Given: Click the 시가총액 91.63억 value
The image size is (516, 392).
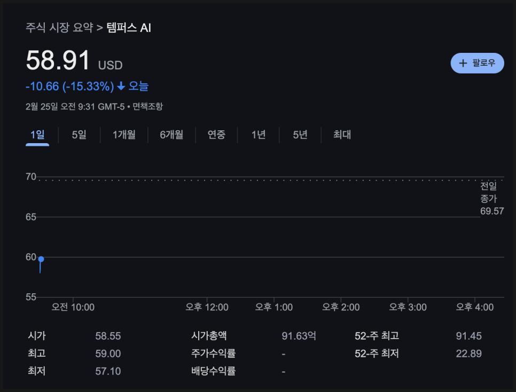Looking at the screenshot, I should coord(299,336).
